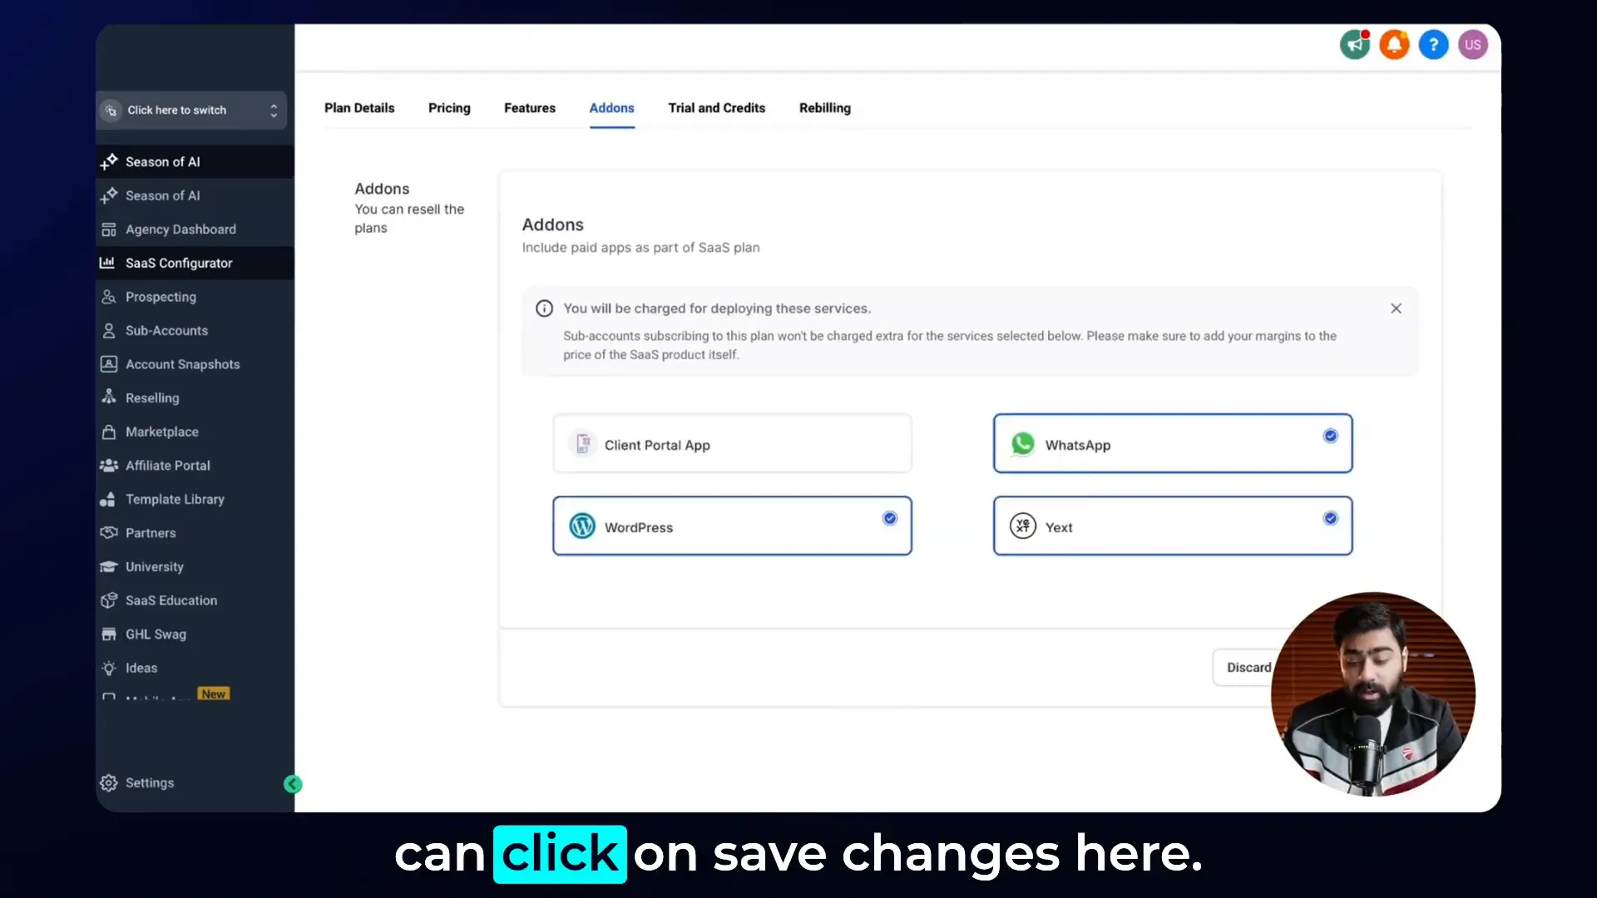The image size is (1597, 898).
Task: Click the Partners handshake icon
Action: 108,533
